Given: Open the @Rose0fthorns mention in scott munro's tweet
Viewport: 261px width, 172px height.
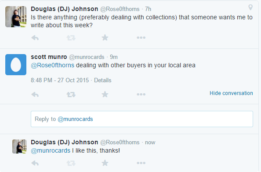Looking at the screenshot, I should (52, 65).
